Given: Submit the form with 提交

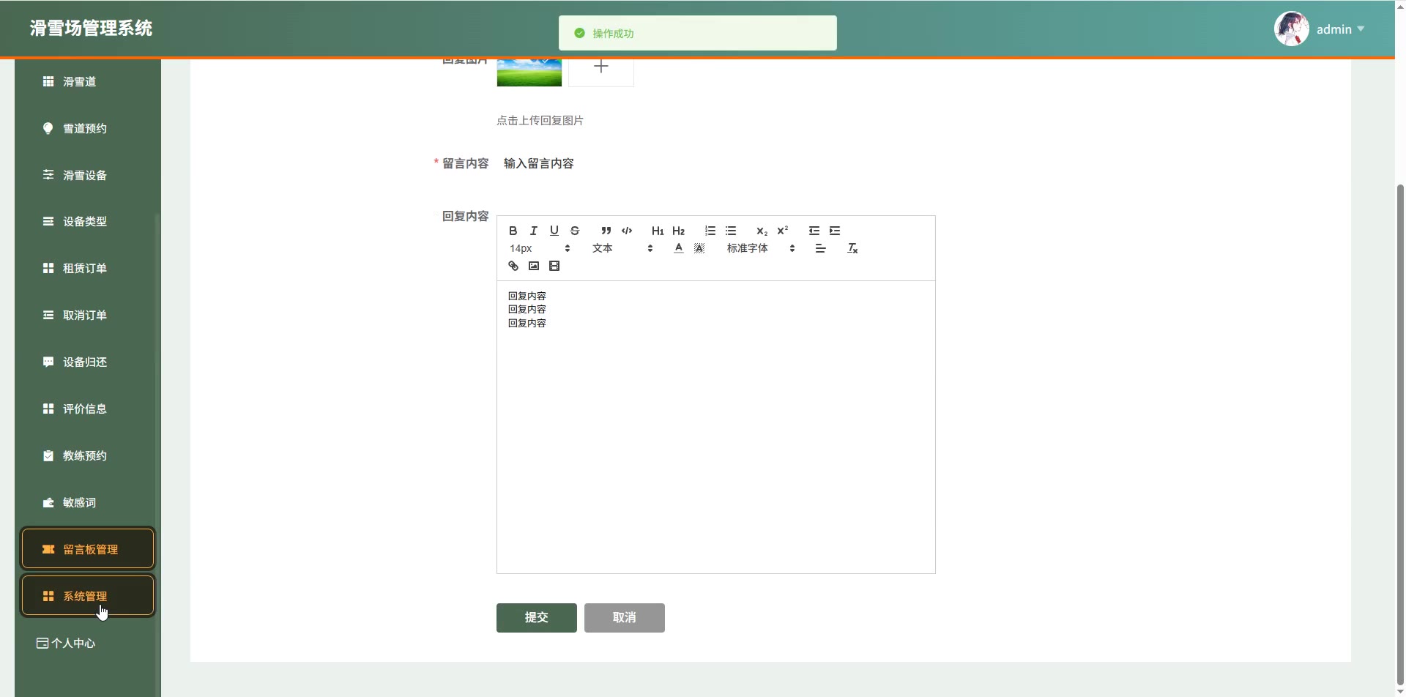Looking at the screenshot, I should tap(537, 618).
